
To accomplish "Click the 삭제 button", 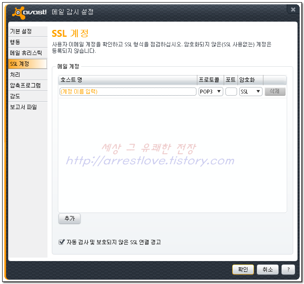I will click(275, 91).
